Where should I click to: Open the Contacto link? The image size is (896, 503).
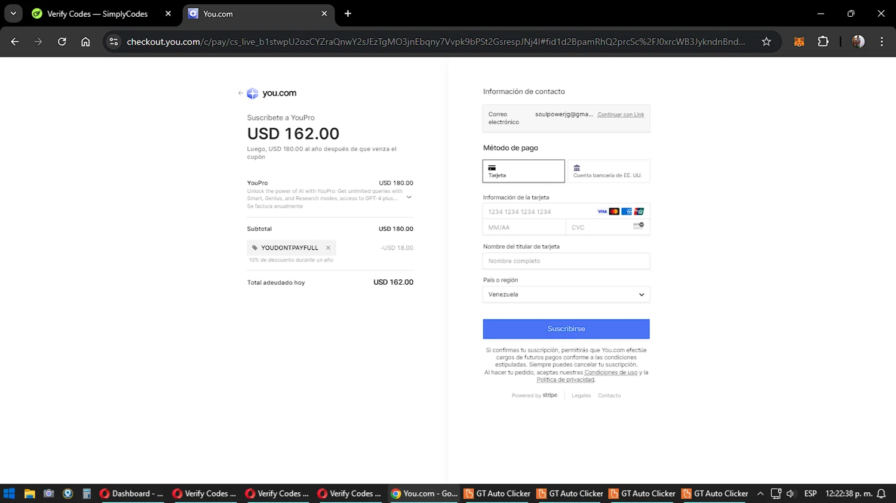click(609, 396)
